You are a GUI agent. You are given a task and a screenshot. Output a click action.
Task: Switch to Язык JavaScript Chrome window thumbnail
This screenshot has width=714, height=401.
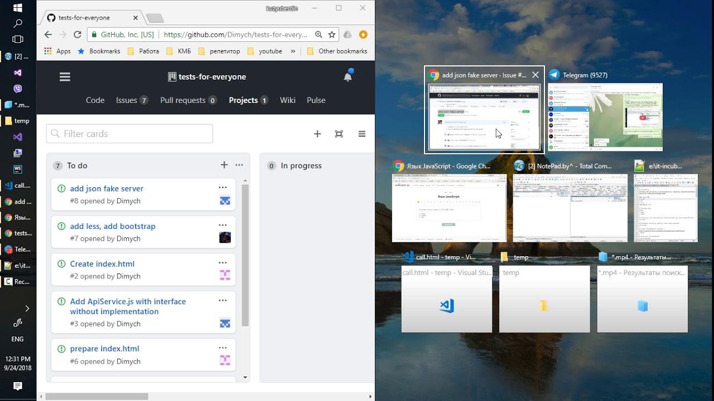[449, 208]
